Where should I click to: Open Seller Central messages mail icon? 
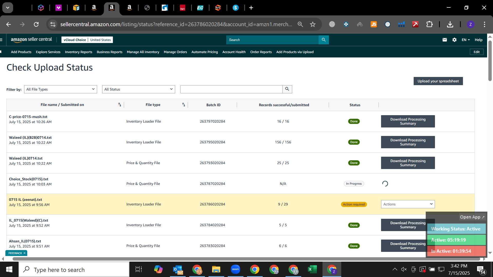(445, 40)
